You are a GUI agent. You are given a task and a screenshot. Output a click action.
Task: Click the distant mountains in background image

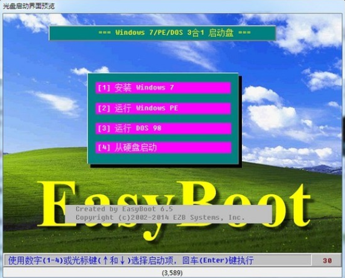tap(322, 169)
